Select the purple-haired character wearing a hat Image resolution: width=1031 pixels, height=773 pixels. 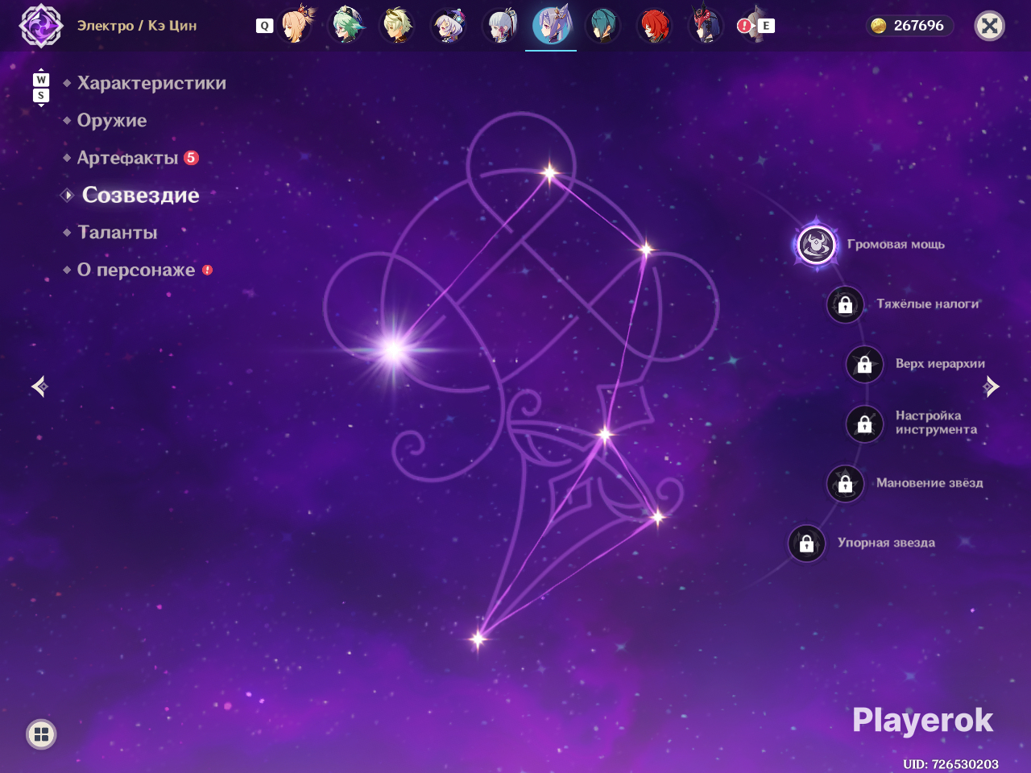click(449, 25)
